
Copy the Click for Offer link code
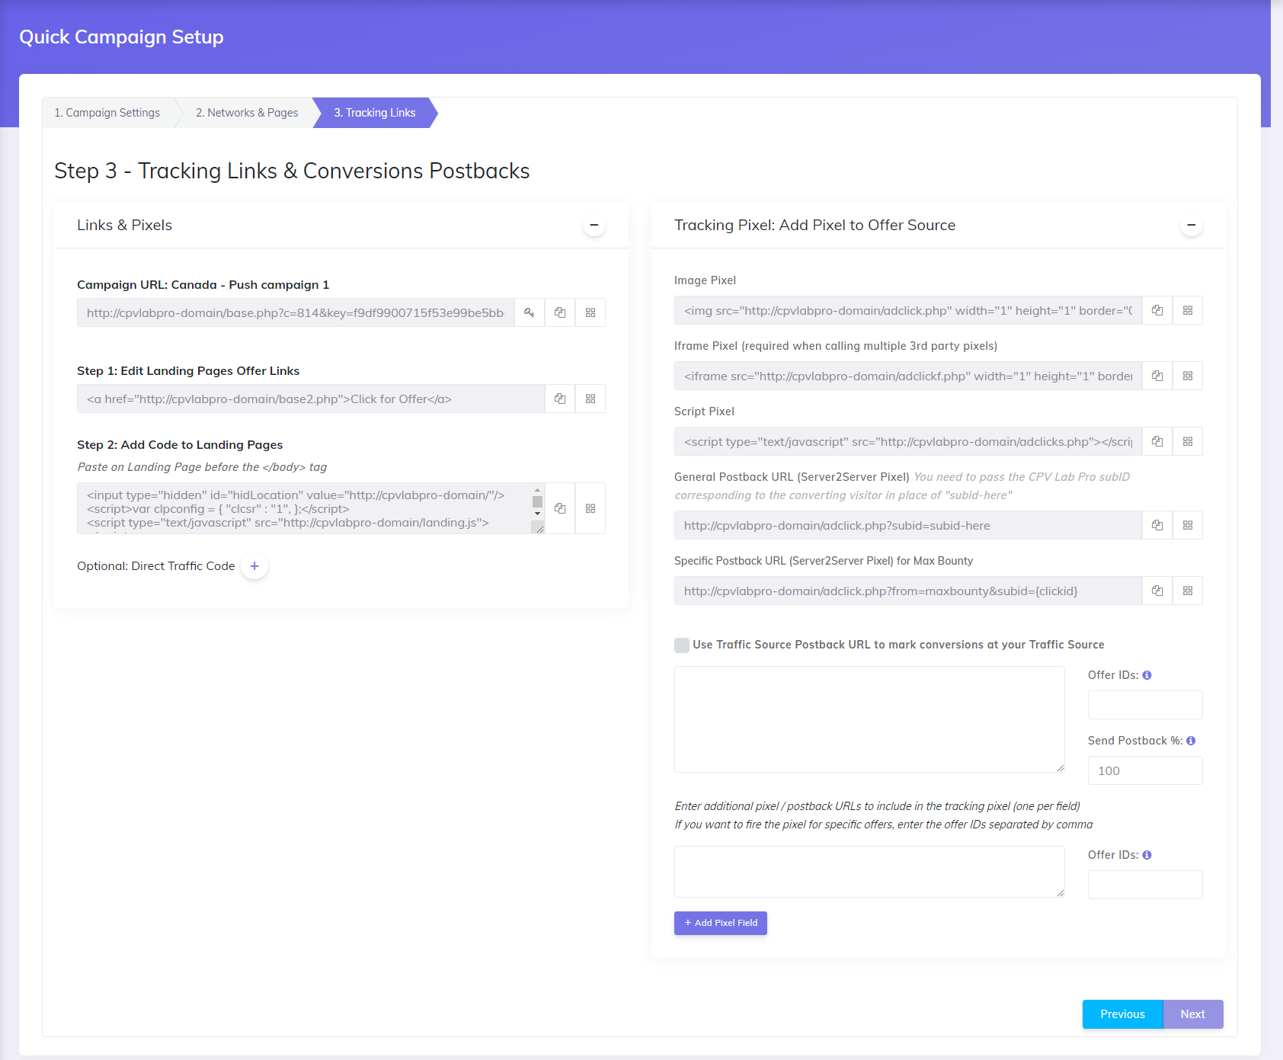click(x=560, y=399)
